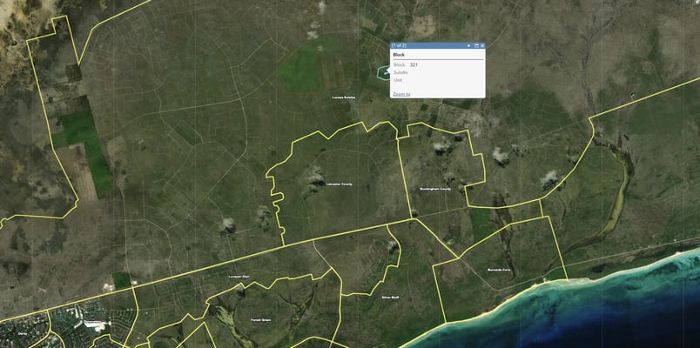The width and height of the screenshot is (700, 348).
Task: Select the Buckingham County map label
Action: 435,189
